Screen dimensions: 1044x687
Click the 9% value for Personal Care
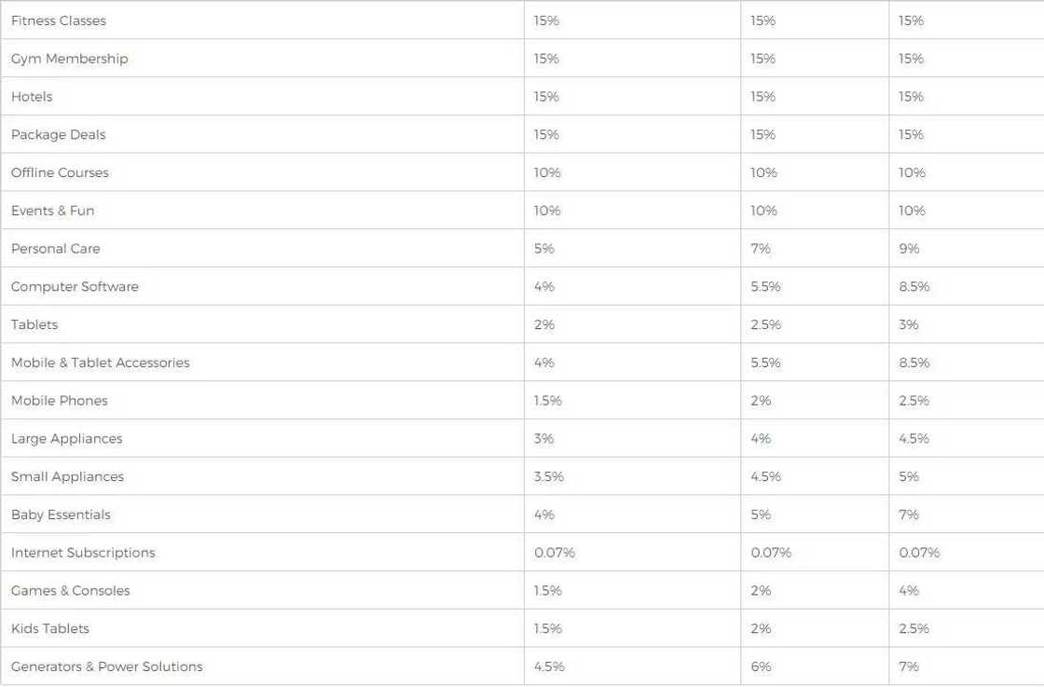909,249
